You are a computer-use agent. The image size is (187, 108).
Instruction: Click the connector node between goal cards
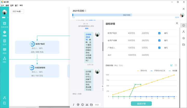coord(37,59)
